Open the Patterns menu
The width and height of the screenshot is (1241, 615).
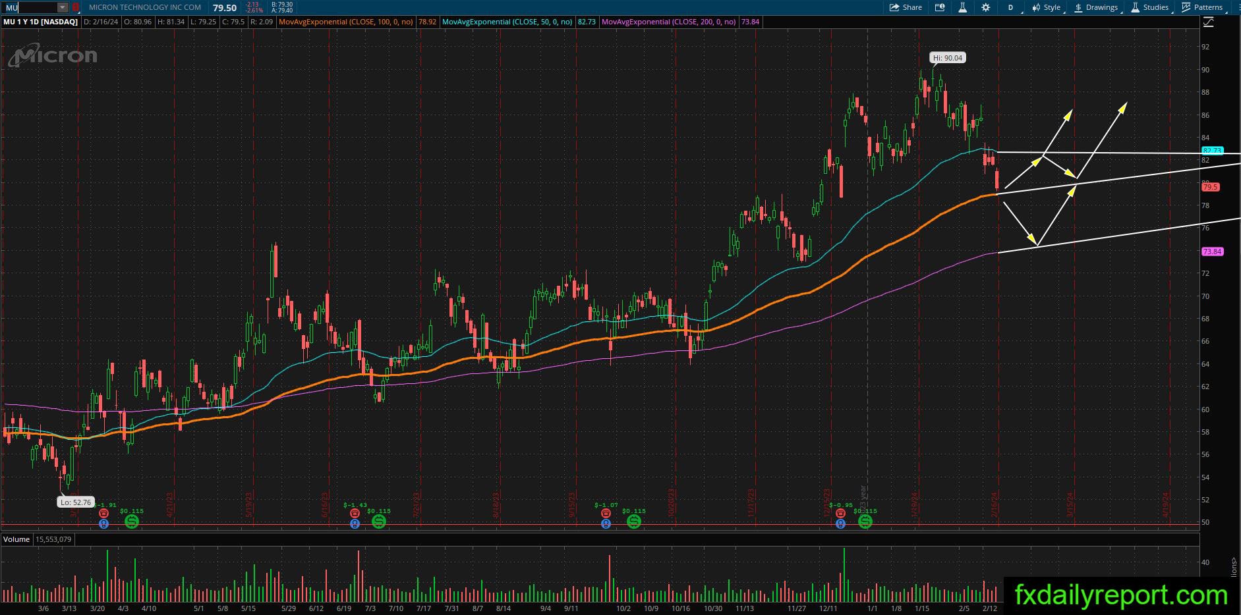click(x=1203, y=7)
